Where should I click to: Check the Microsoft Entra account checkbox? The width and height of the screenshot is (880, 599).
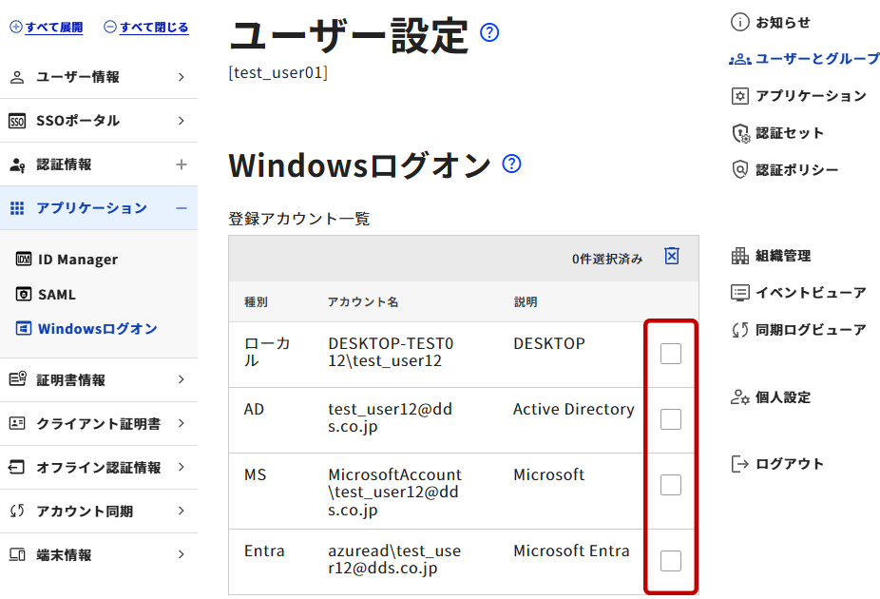671,561
